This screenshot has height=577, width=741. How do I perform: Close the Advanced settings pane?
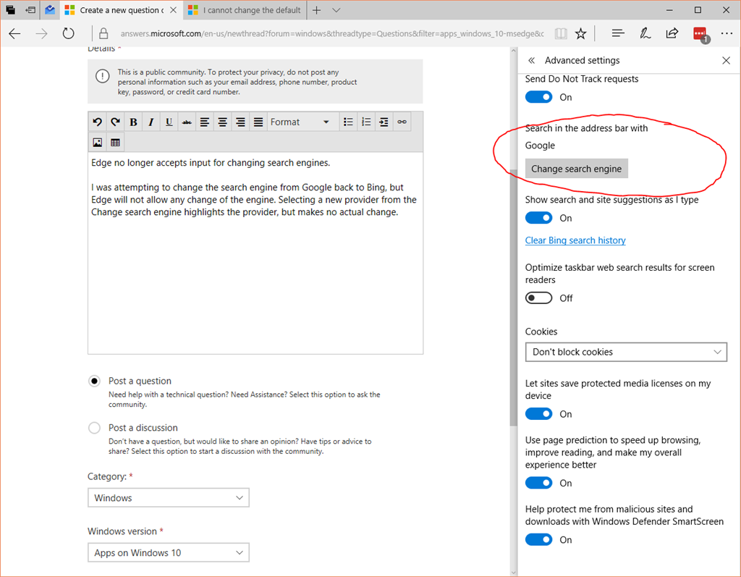pos(727,61)
